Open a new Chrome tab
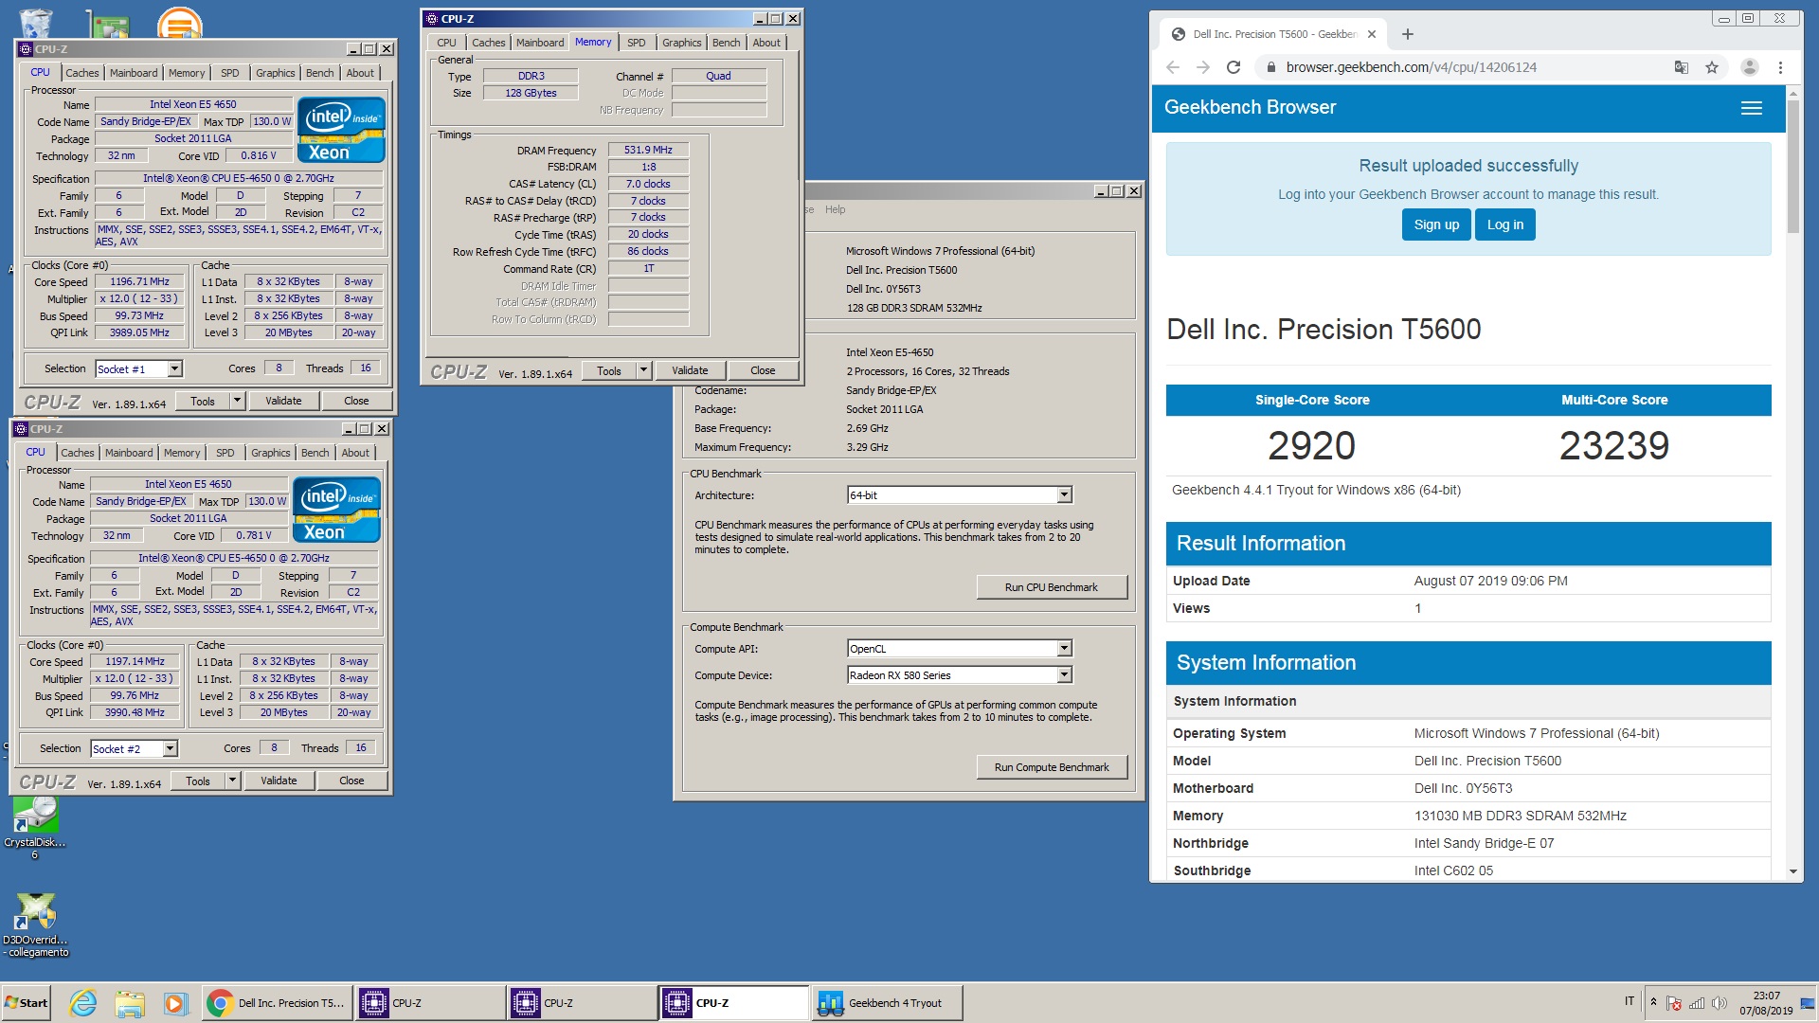Image resolution: width=1819 pixels, height=1023 pixels. [x=1408, y=34]
